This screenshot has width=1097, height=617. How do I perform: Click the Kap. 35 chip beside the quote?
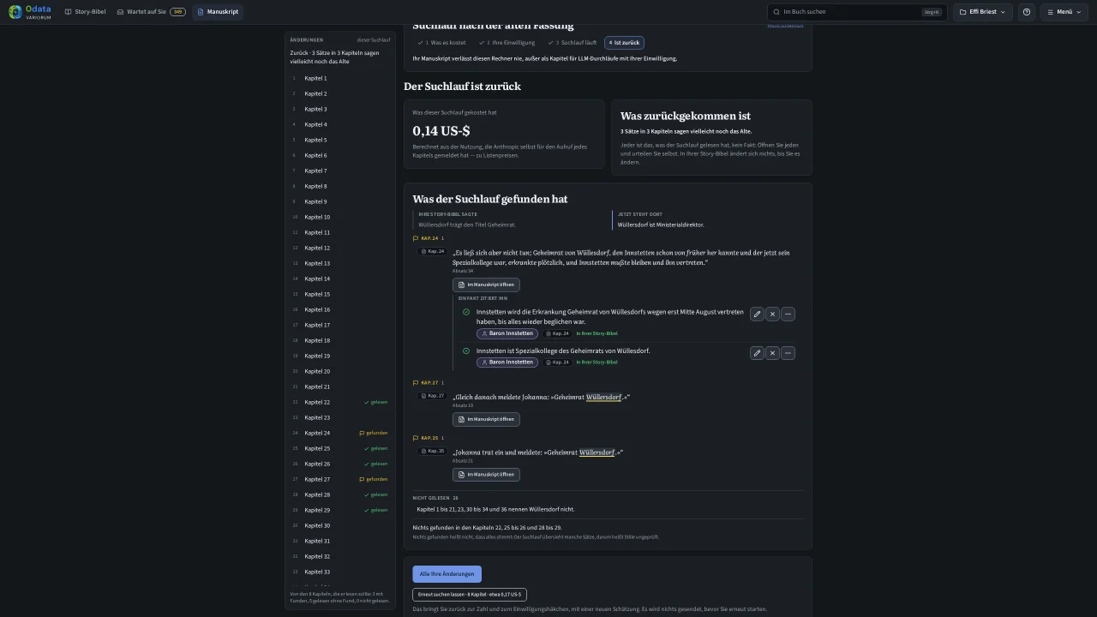tap(433, 451)
